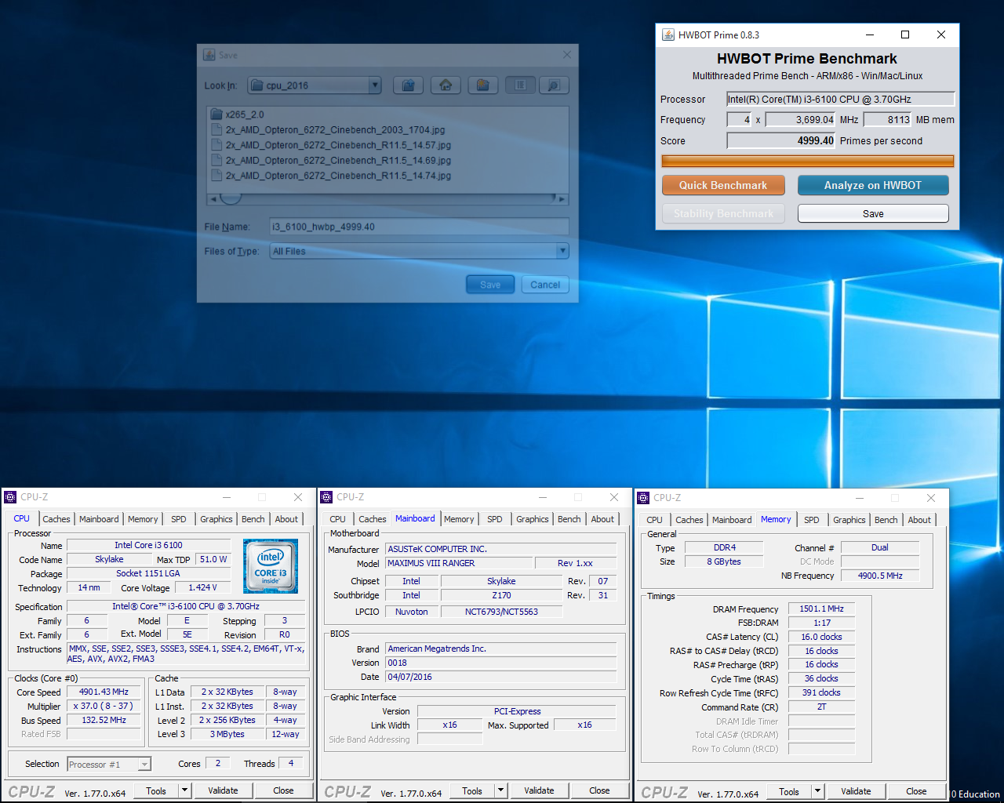Click the Save dialog horizontal scrollbar thumb
The image size is (1004, 803).
click(231, 199)
